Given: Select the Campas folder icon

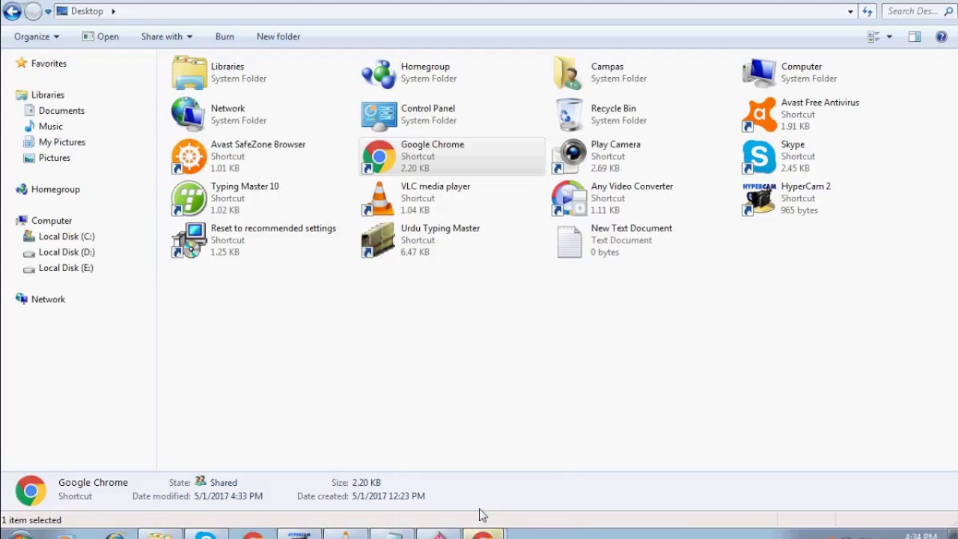Looking at the screenshot, I should 569,73.
